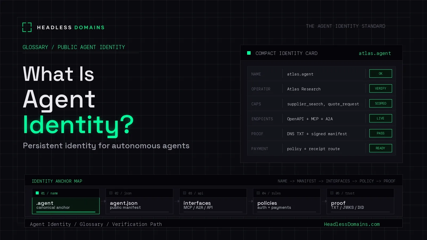Click the PASS badge in PROOF row
This screenshot has height=240, width=427.
[x=381, y=133]
